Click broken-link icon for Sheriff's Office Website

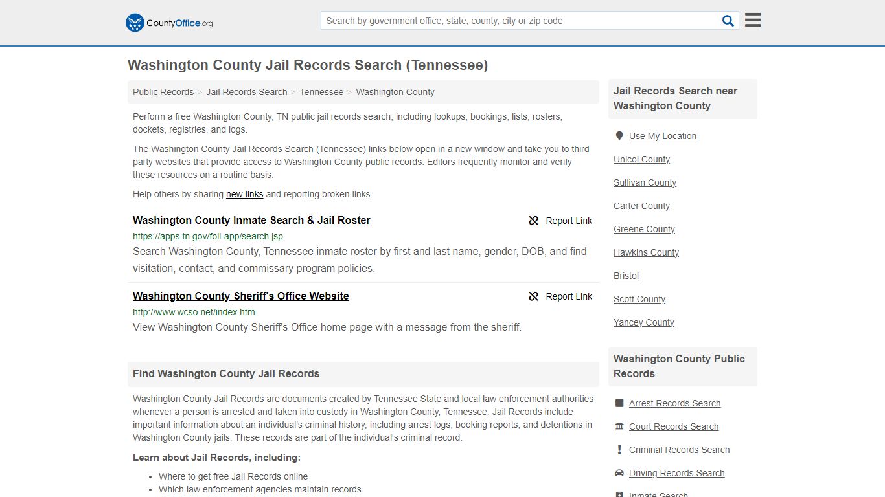534,296
